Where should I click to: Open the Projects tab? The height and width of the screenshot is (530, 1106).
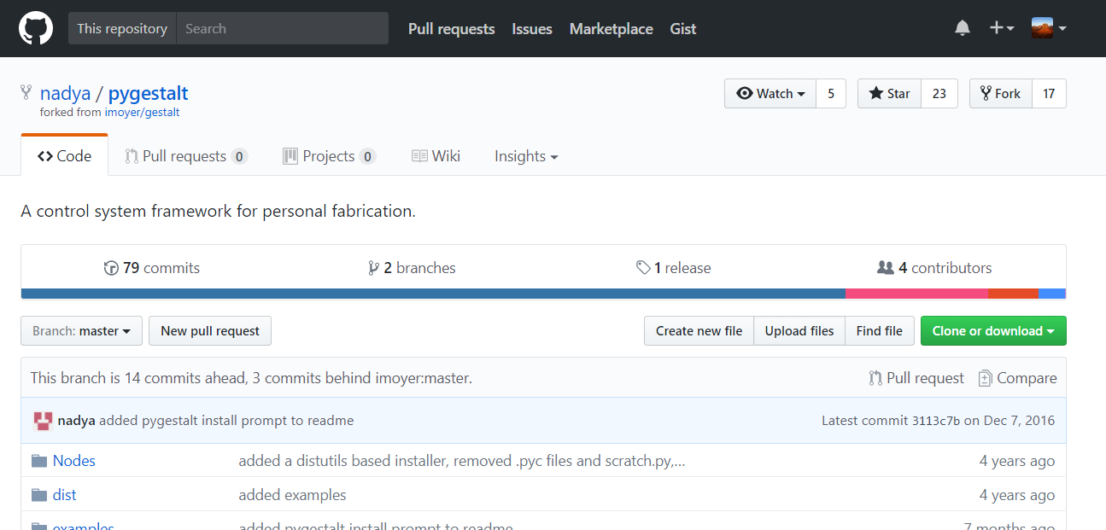[x=329, y=156]
